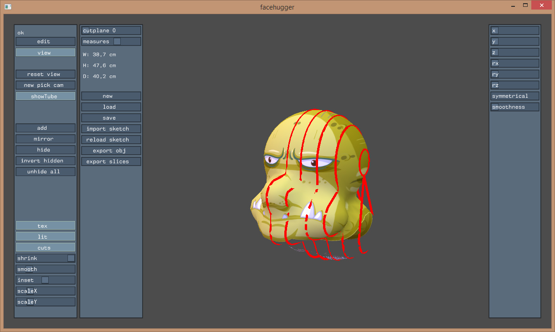The image size is (555, 332).
Task: Click invert hidden button
Action: (x=45, y=161)
